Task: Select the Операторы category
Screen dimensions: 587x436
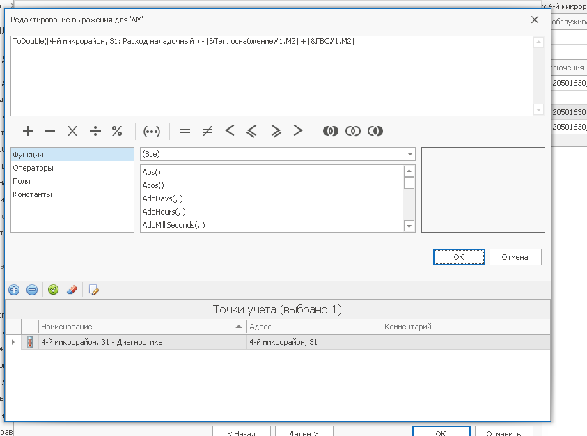Action: pos(33,168)
